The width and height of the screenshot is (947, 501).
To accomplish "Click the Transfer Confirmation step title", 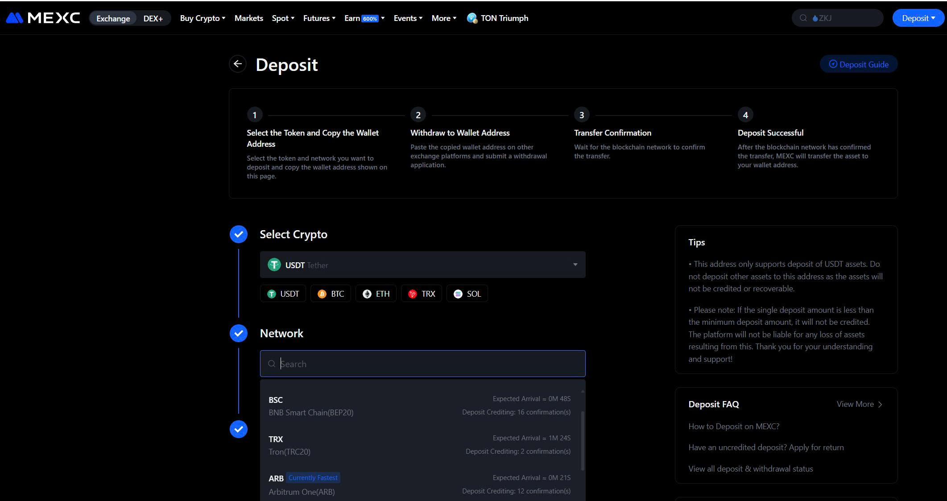I will 612,133.
